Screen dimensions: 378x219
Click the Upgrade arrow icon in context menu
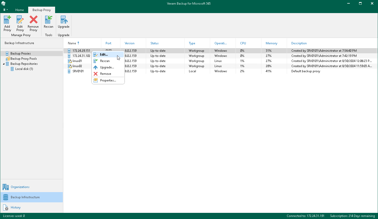[x=96, y=67]
